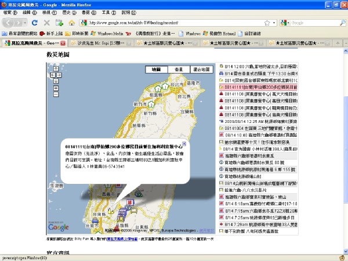
Task: Open the 檔案 menu
Action: [x=10, y=13]
